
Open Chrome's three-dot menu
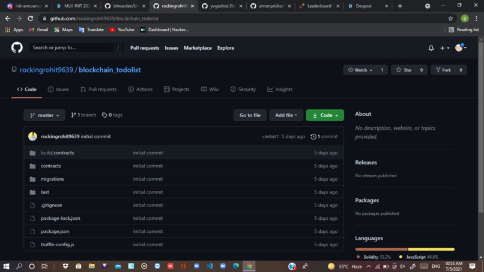point(476,19)
